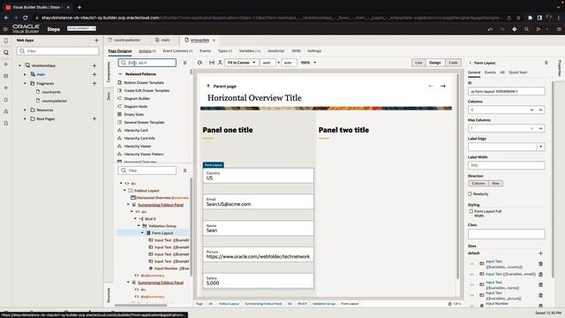
Task: Click the Web Apps filter field
Action: [57, 51]
